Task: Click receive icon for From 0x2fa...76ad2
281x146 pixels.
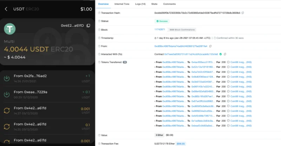Action: pyautogui.click(x=7, y=78)
